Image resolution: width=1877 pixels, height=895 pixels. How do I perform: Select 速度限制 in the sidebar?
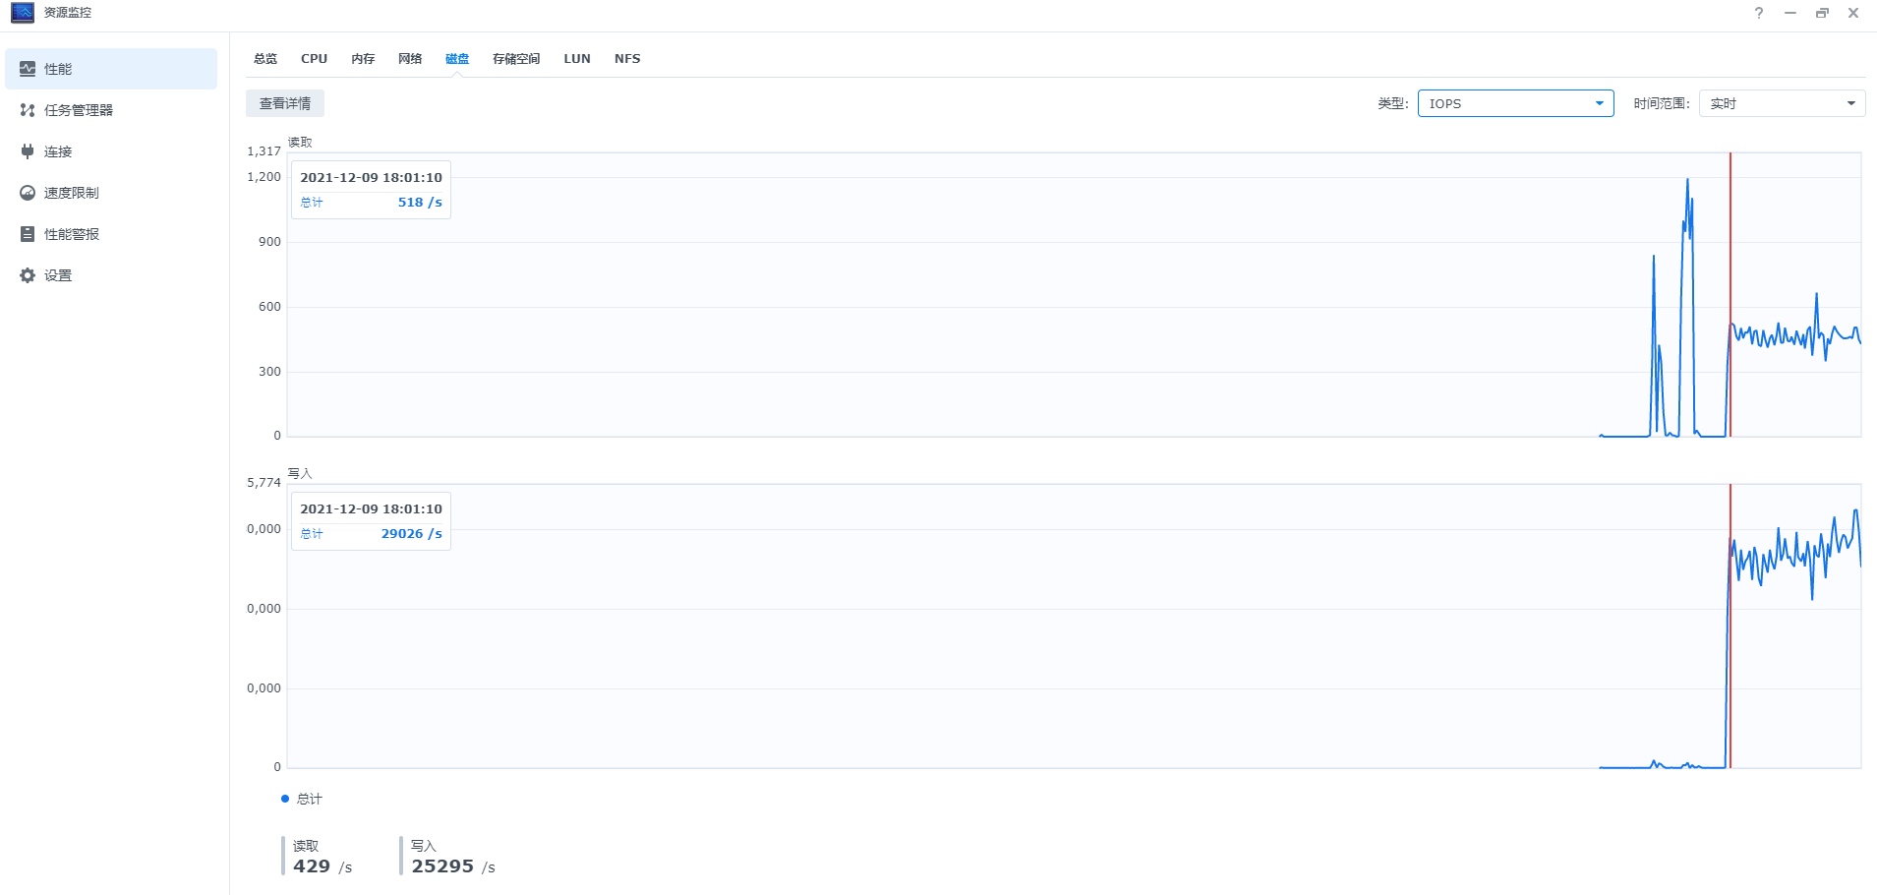111,193
